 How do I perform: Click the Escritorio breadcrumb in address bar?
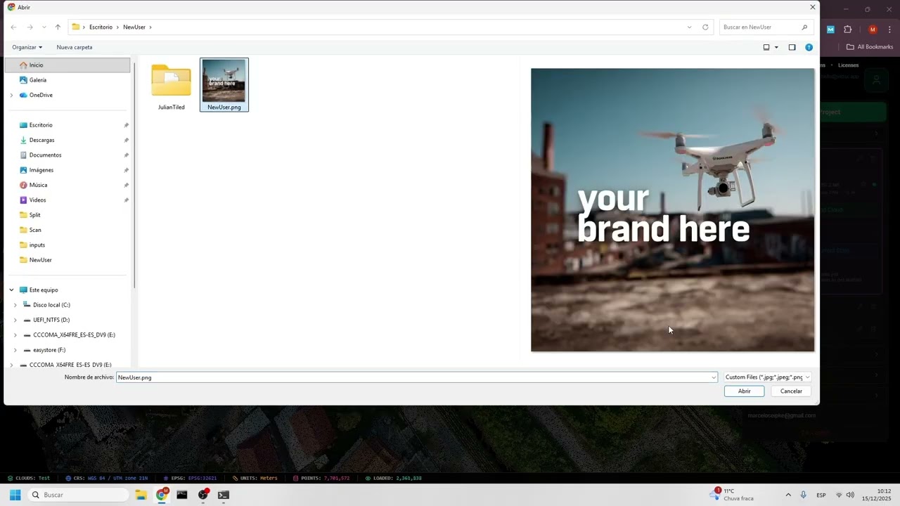[x=101, y=27]
